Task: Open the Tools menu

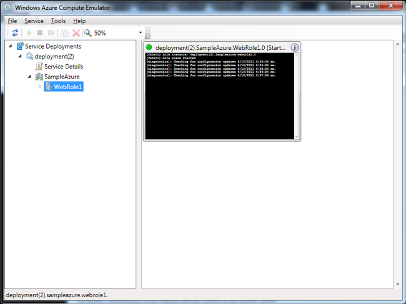Action: pos(58,21)
